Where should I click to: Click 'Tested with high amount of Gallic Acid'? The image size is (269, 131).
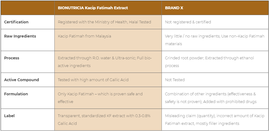point(93,80)
